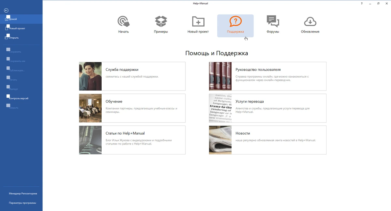This screenshot has height=211, width=391.
Task: Open the Руководство пользователя card
Action: pos(268,76)
